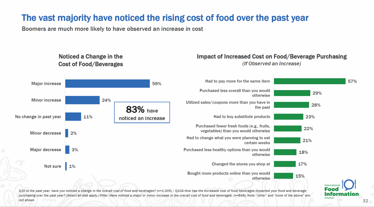This screenshot has width=374, height=207.
Task: Click the blue Major increase 59% bar
Action: click(107, 84)
